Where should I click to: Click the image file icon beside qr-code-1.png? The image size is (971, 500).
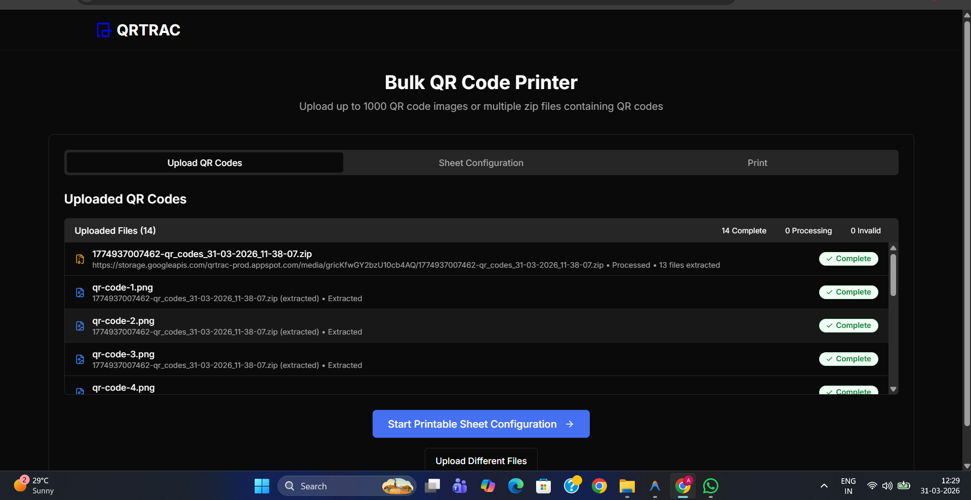coord(79,293)
